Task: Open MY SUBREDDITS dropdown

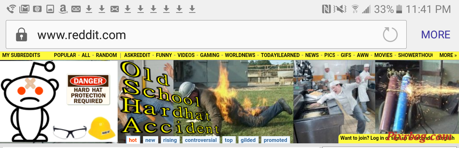Action: 21,55
